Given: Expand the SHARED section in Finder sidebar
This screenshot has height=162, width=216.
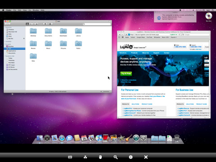Looking at the screenshot, I should [x=5, y=41].
